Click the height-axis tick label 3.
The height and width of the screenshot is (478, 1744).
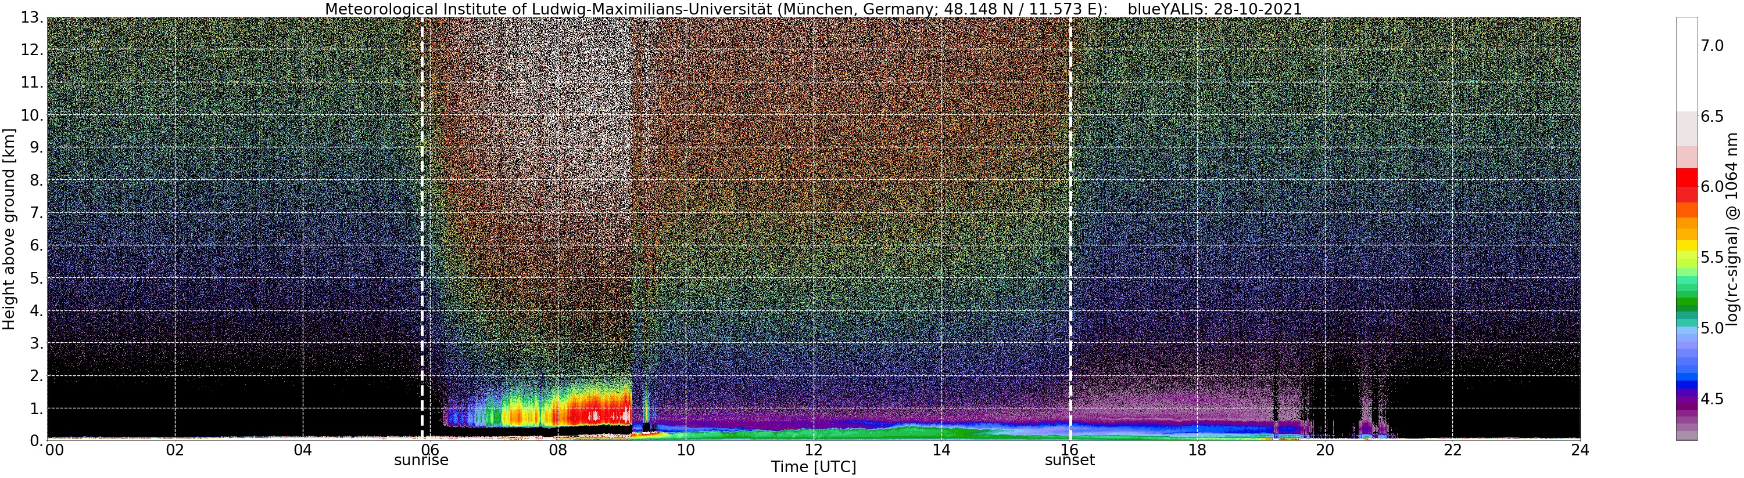pos(37,343)
